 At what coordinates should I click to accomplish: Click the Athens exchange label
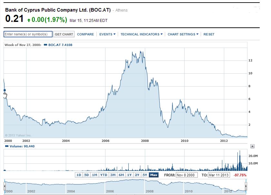tap(121, 10)
